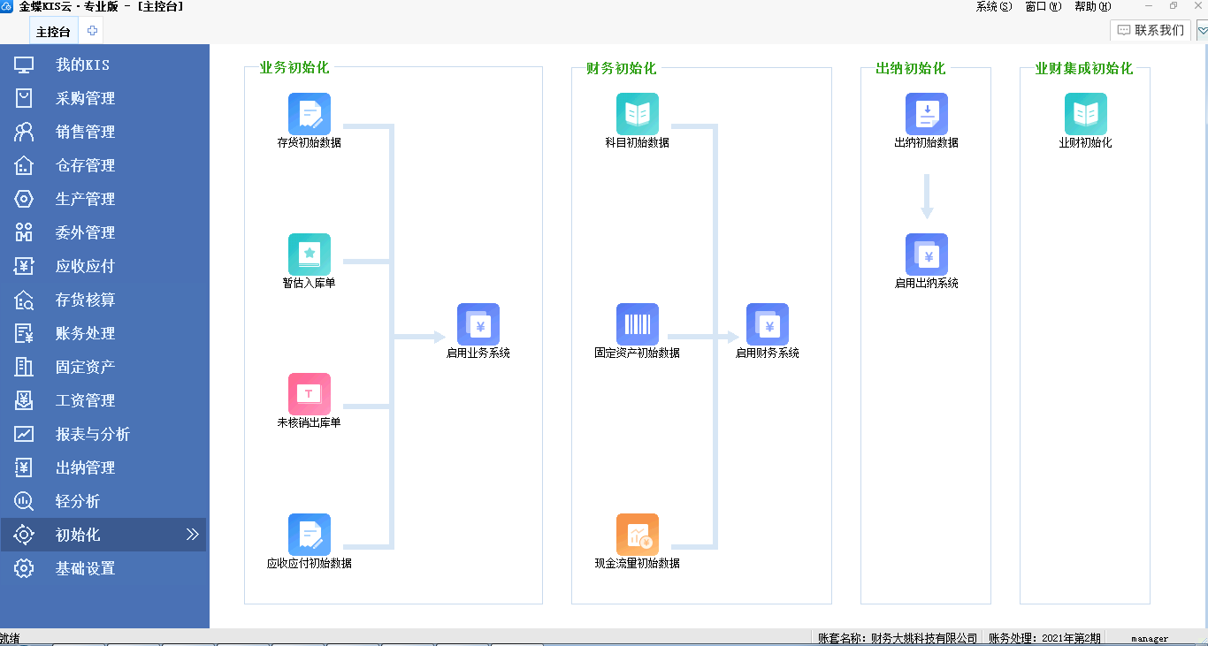Viewport: 1208px width, 646px height.
Task: Open 现金流量初始数据 icon
Action: pyautogui.click(x=638, y=535)
